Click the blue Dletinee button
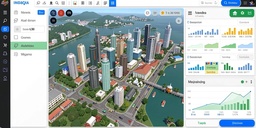 pyautogui.click(x=237, y=123)
